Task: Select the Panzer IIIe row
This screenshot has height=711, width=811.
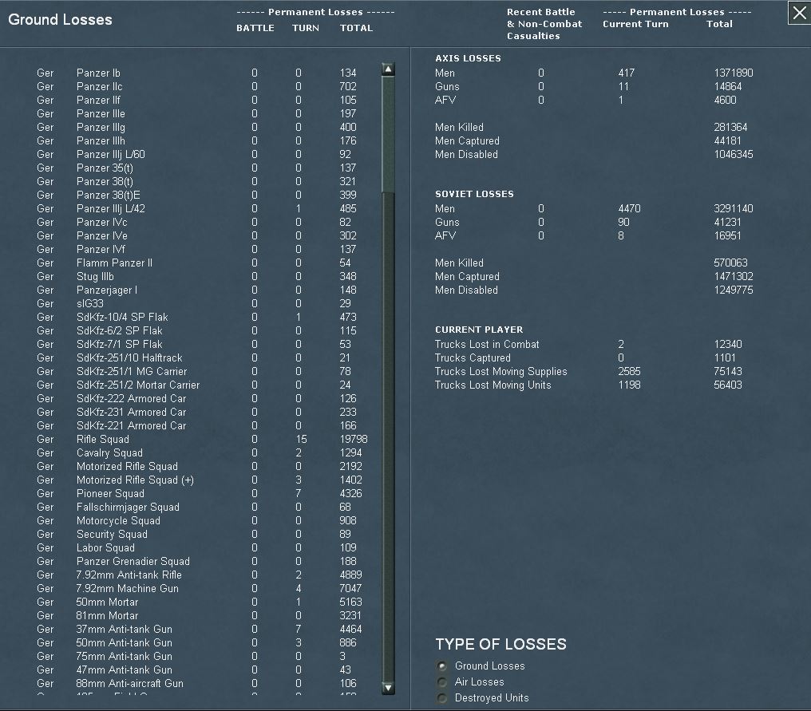Action: [202, 114]
